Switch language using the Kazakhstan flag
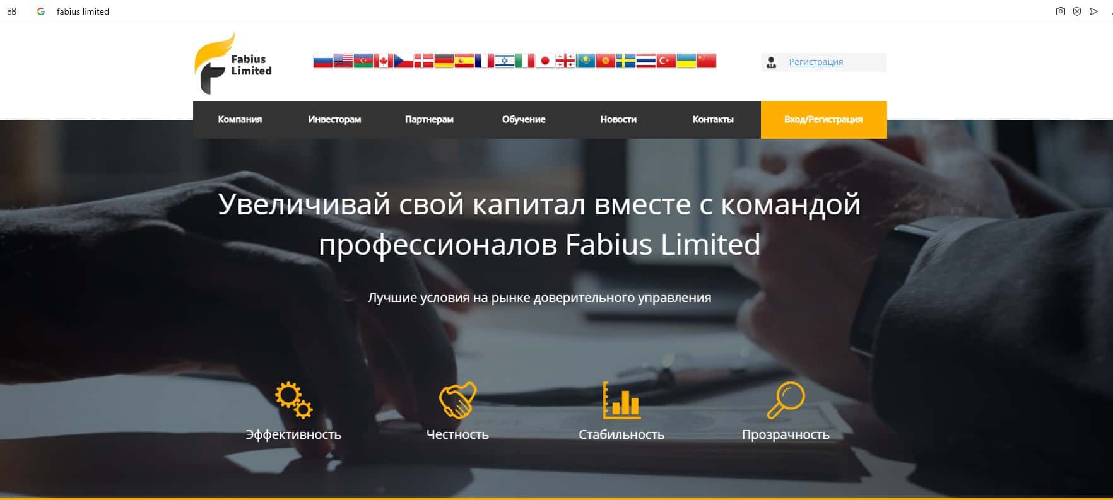The image size is (1113, 500). 586,61
